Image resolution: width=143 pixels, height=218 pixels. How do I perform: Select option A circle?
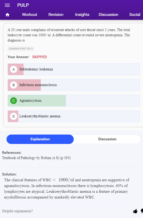[x=14, y=69]
